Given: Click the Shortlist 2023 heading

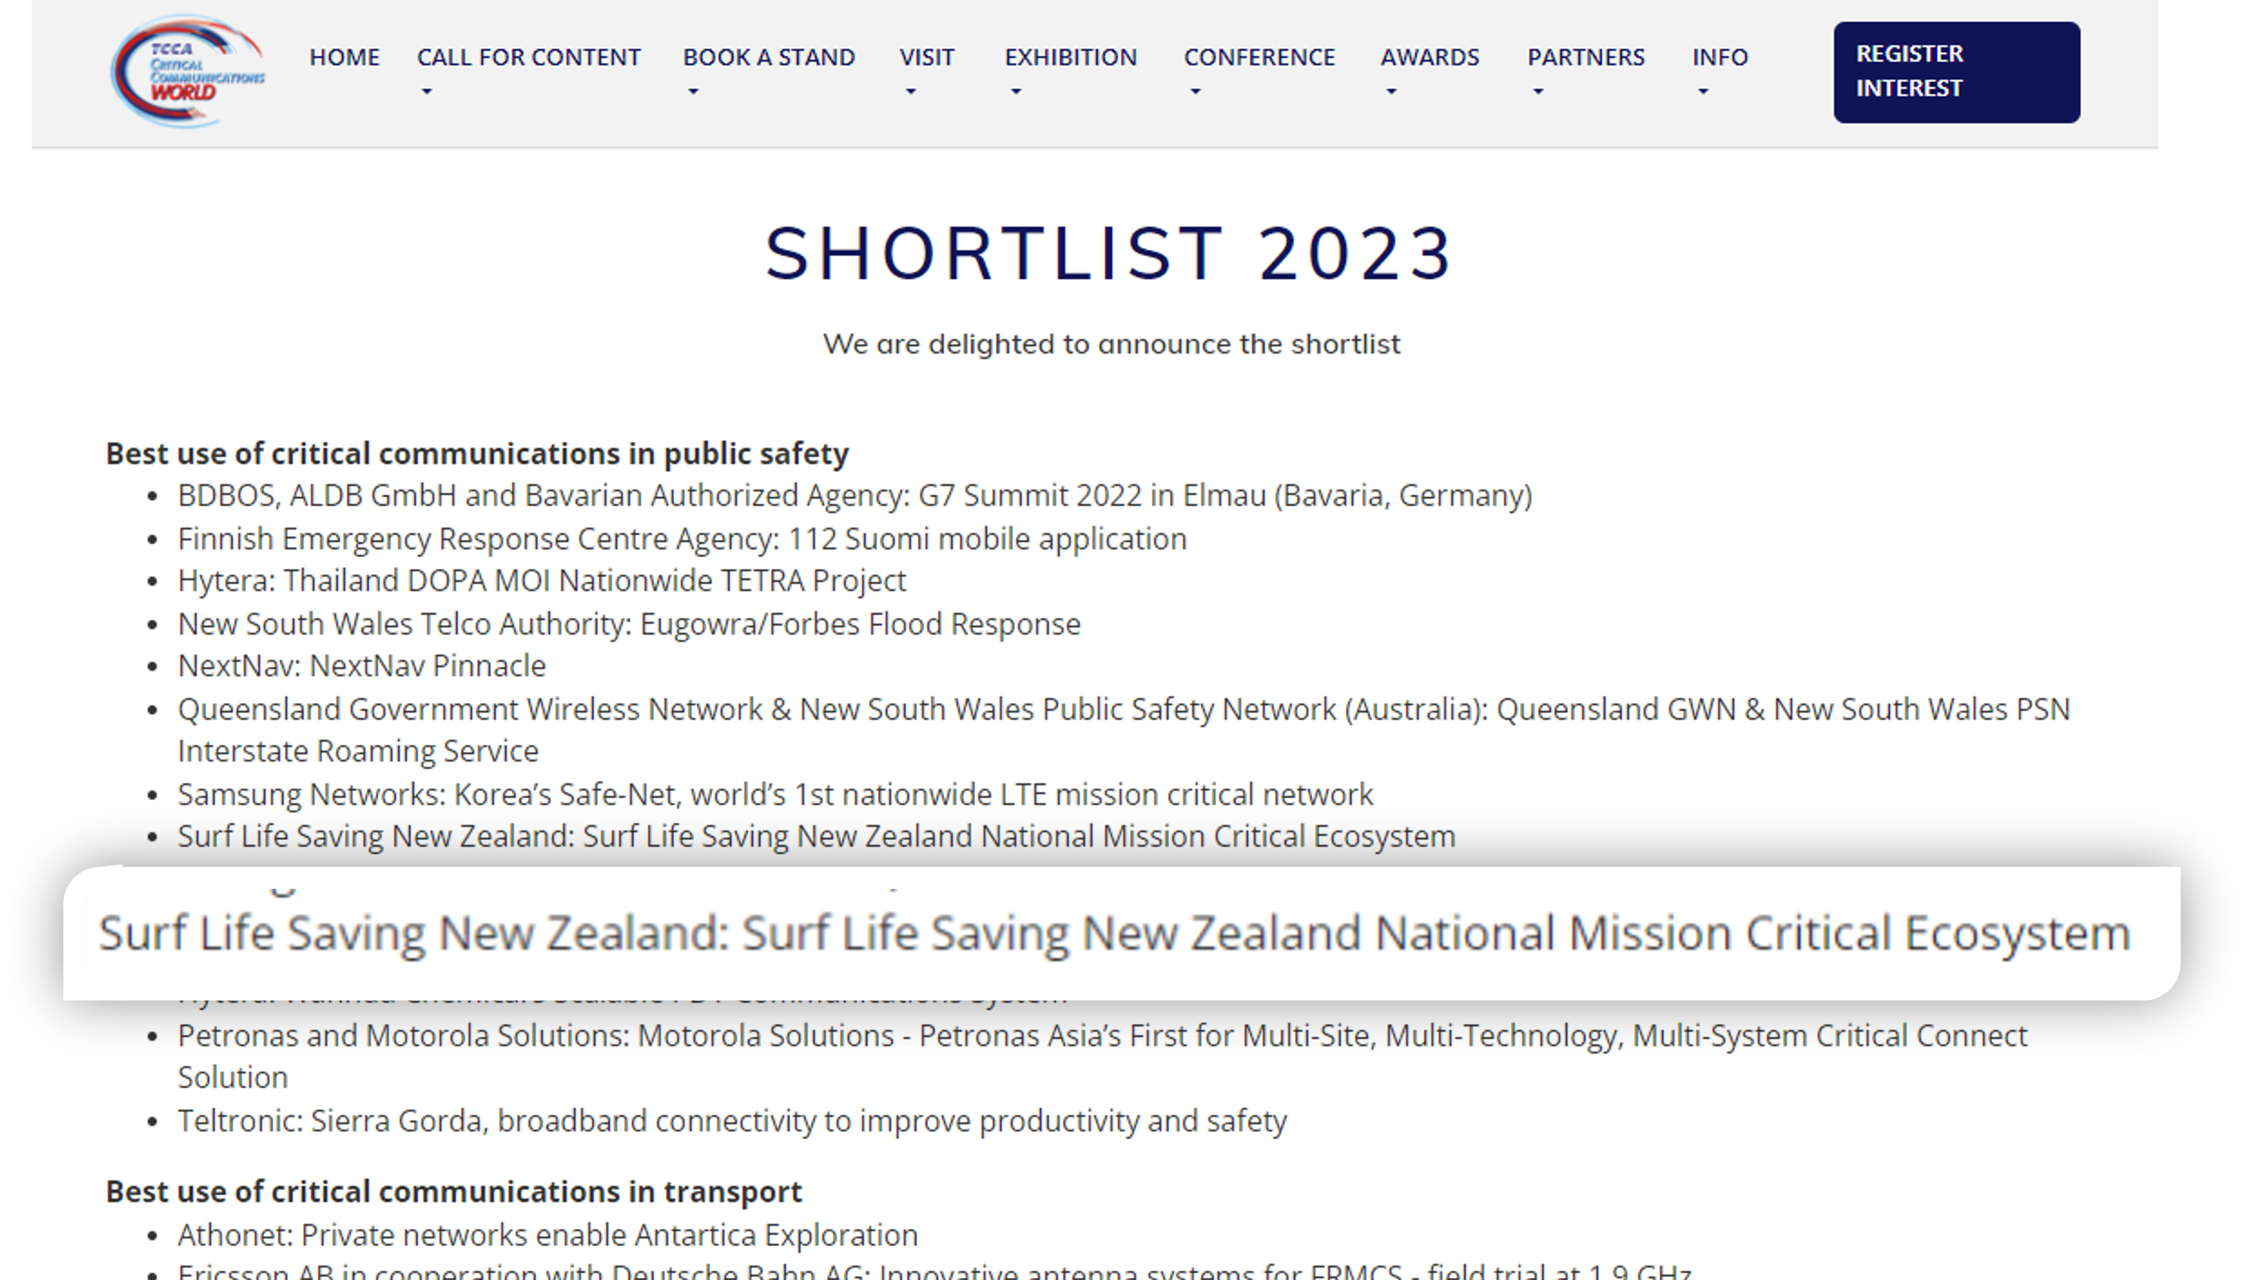Looking at the screenshot, I should (1110, 253).
